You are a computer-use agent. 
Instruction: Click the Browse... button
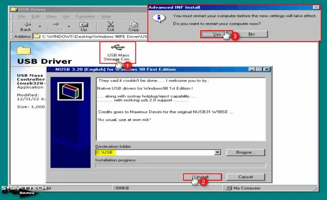(x=246, y=152)
